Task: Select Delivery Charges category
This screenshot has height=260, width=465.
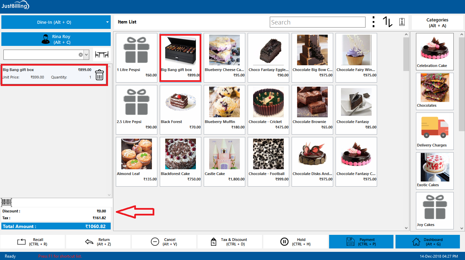Action: 435,131
